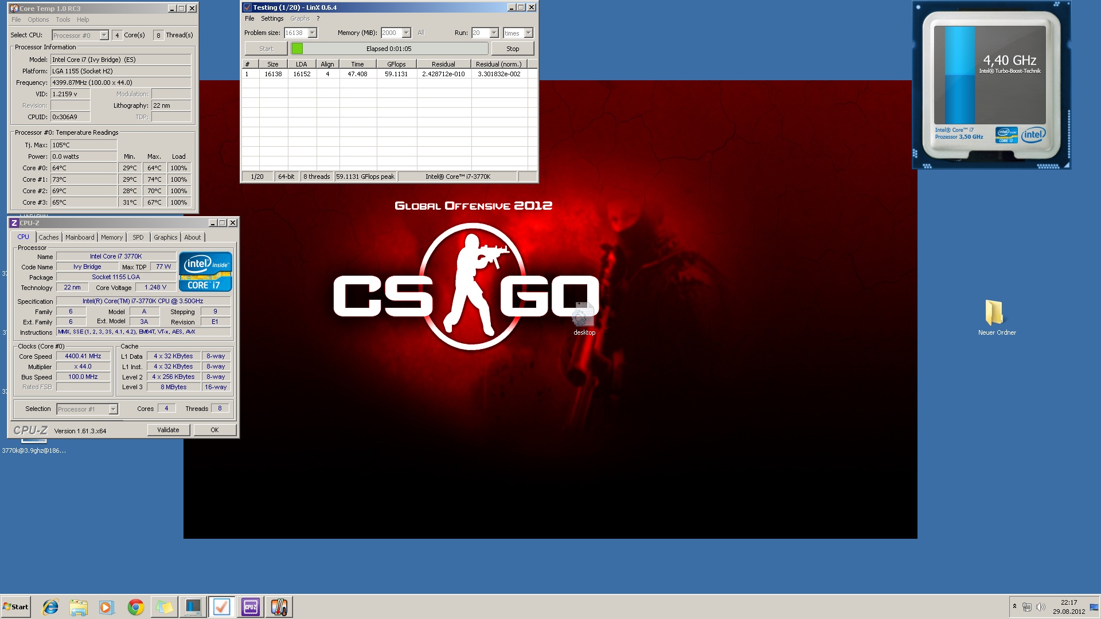Open the CPU-Z processor Selection dropdown
Viewport: 1101px width, 619px height.
[x=113, y=409]
